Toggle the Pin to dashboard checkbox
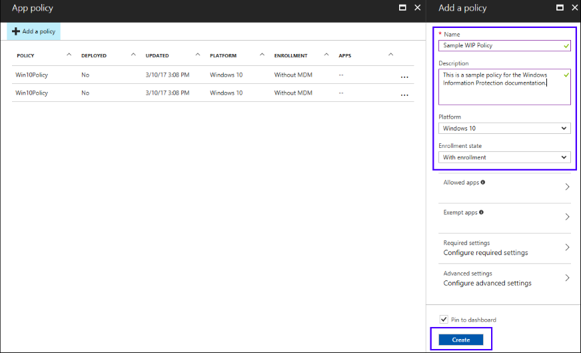The width and height of the screenshot is (581, 353). pyautogui.click(x=444, y=320)
